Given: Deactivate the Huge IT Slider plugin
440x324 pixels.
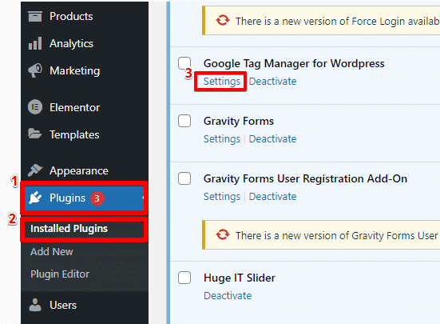Looking at the screenshot, I should (x=228, y=296).
